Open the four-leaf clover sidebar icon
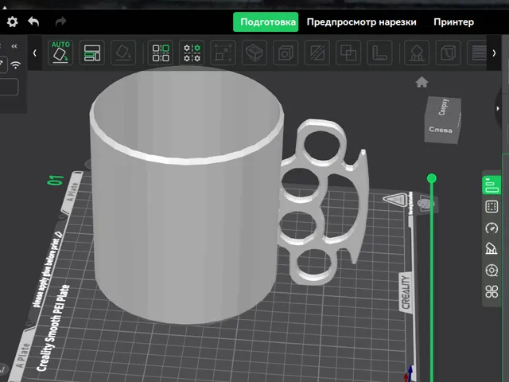This screenshot has height=382, width=509. [x=492, y=291]
